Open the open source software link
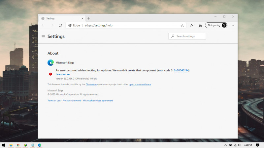Viewport: 264px width, 148px height. (x=140, y=85)
